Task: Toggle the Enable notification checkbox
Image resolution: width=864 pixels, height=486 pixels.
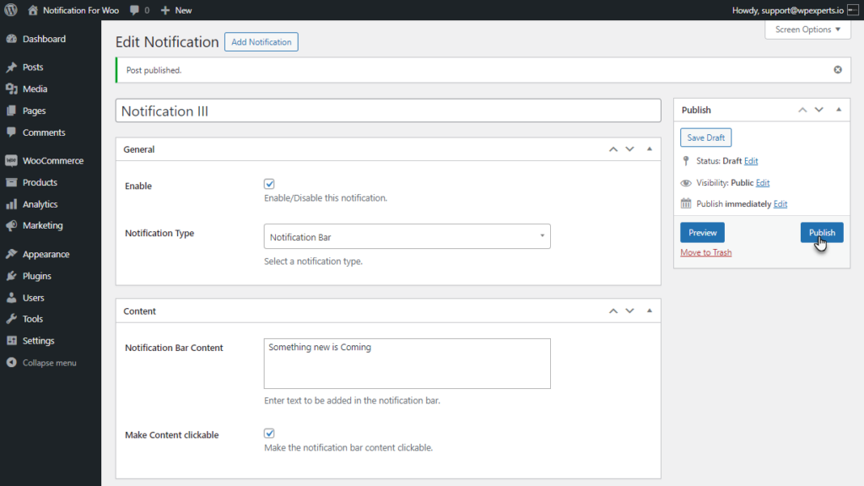Action: pyautogui.click(x=269, y=184)
